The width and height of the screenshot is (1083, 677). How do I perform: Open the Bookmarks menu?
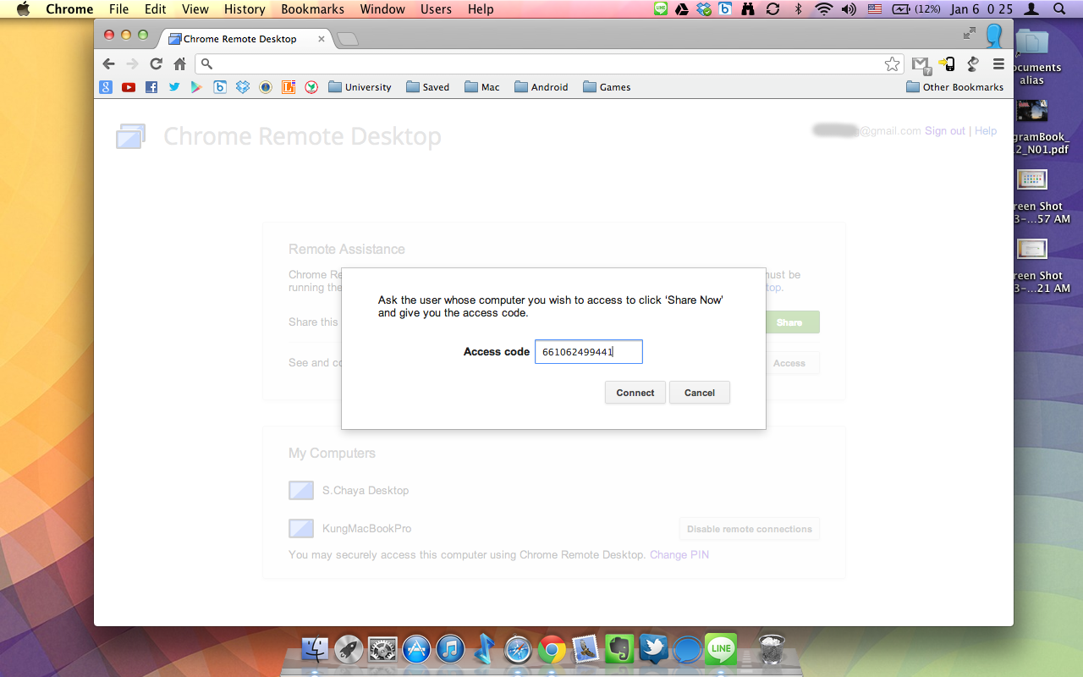312,8
